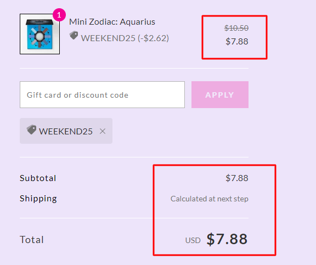Screen dimensions: 316x265
Task: Click the Shipping label
Action: click(x=38, y=199)
